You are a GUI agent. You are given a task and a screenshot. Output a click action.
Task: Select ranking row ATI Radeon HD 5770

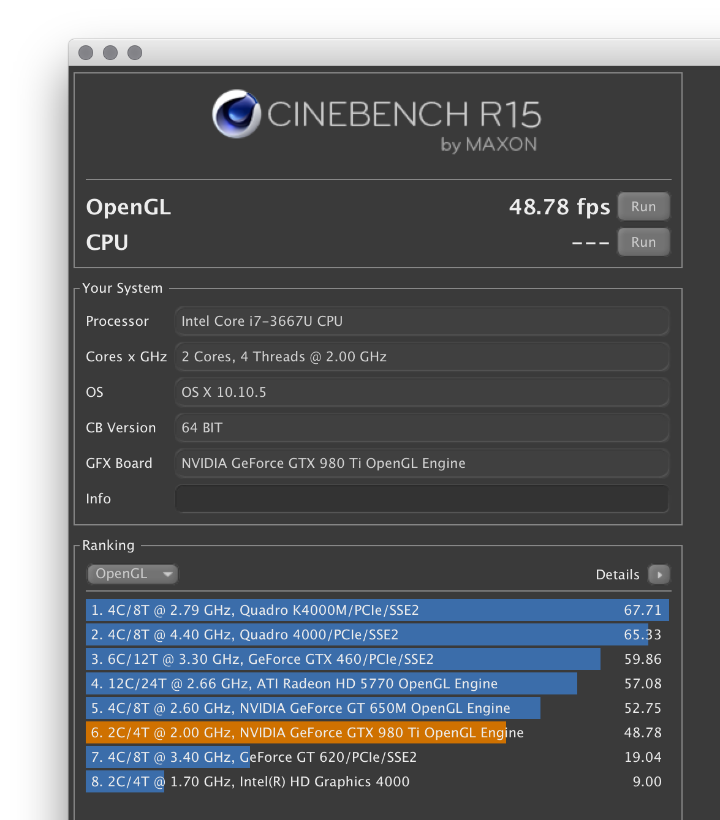point(377,683)
